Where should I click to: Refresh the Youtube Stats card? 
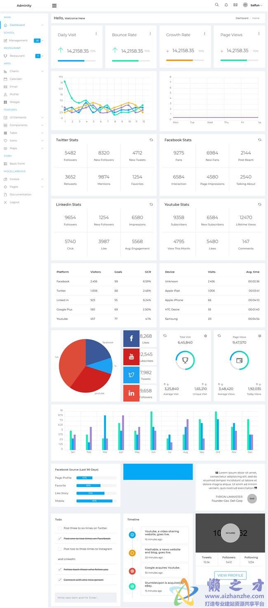(259, 204)
